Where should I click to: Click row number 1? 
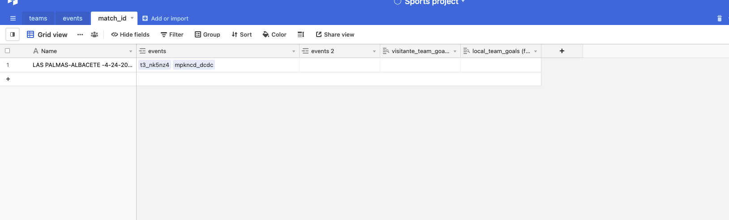pyautogui.click(x=8, y=65)
